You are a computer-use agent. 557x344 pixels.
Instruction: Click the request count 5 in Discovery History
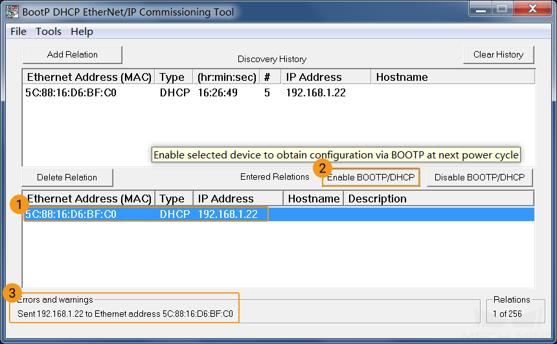[x=267, y=93]
